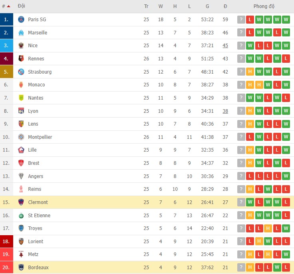Click the Lorient team badge
Screen dimensions: 294x274
click(x=21, y=242)
